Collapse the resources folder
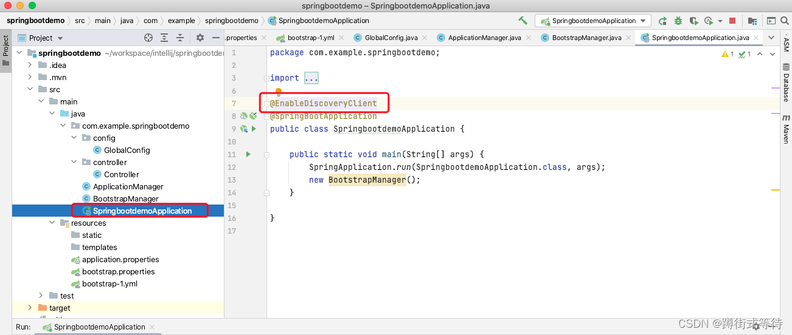Screen dimensions: 792x335 pyautogui.click(x=52, y=223)
